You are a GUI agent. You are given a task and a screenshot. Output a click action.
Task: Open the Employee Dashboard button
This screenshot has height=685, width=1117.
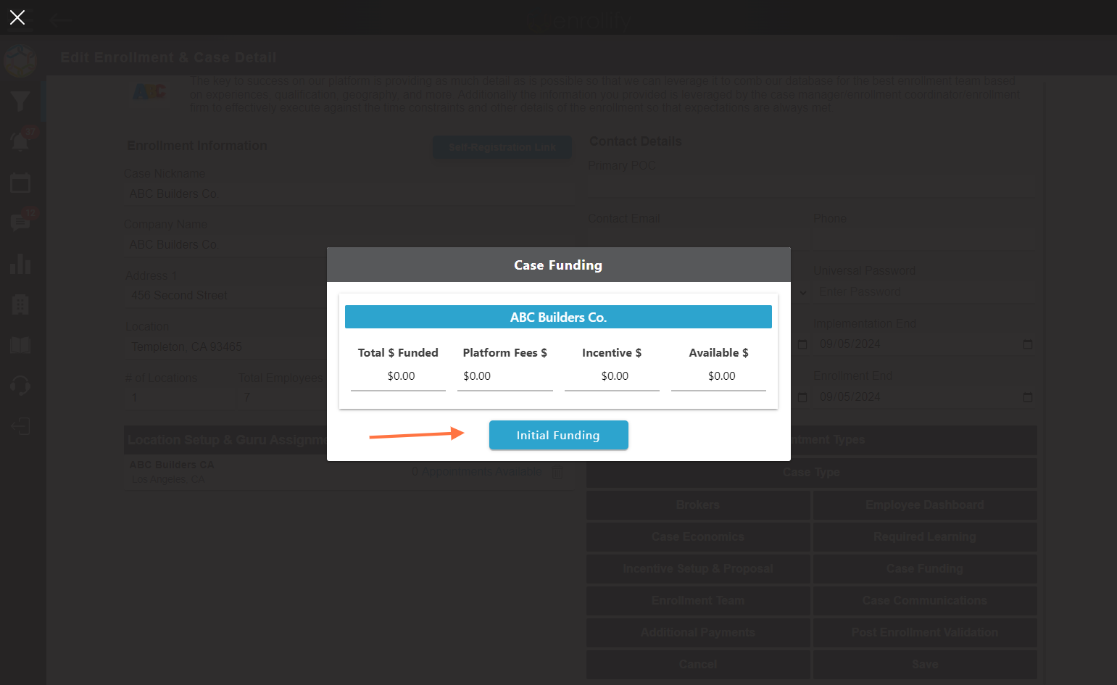[x=925, y=505]
